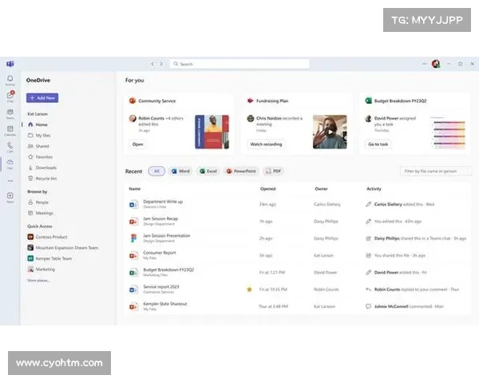Click the Add New button
The image size is (479, 383).
pyautogui.click(x=42, y=98)
